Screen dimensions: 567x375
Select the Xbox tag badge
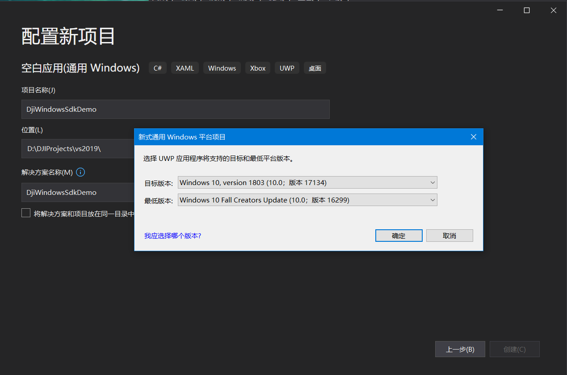pyautogui.click(x=257, y=67)
